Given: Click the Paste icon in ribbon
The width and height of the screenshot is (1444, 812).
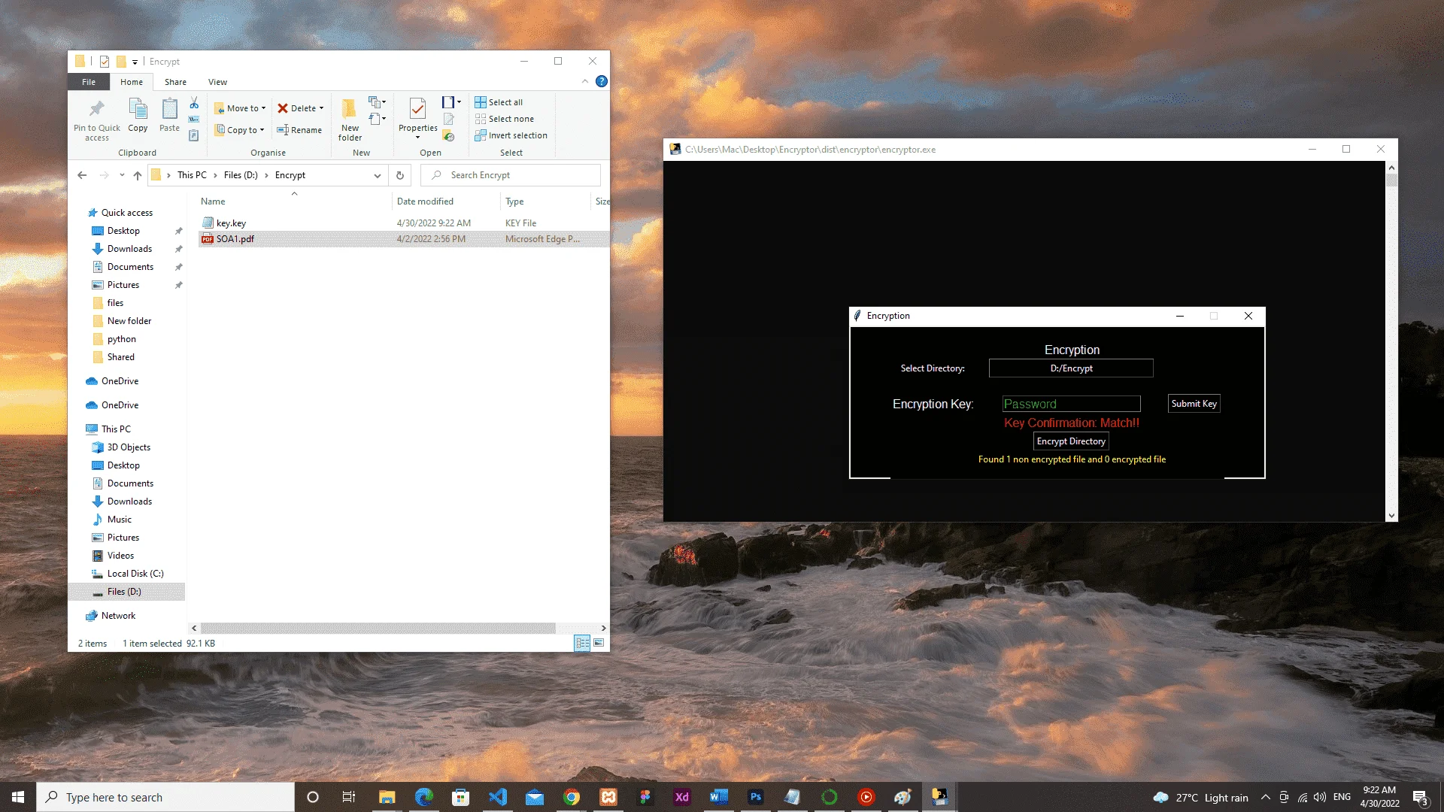Looking at the screenshot, I should tap(170, 115).
